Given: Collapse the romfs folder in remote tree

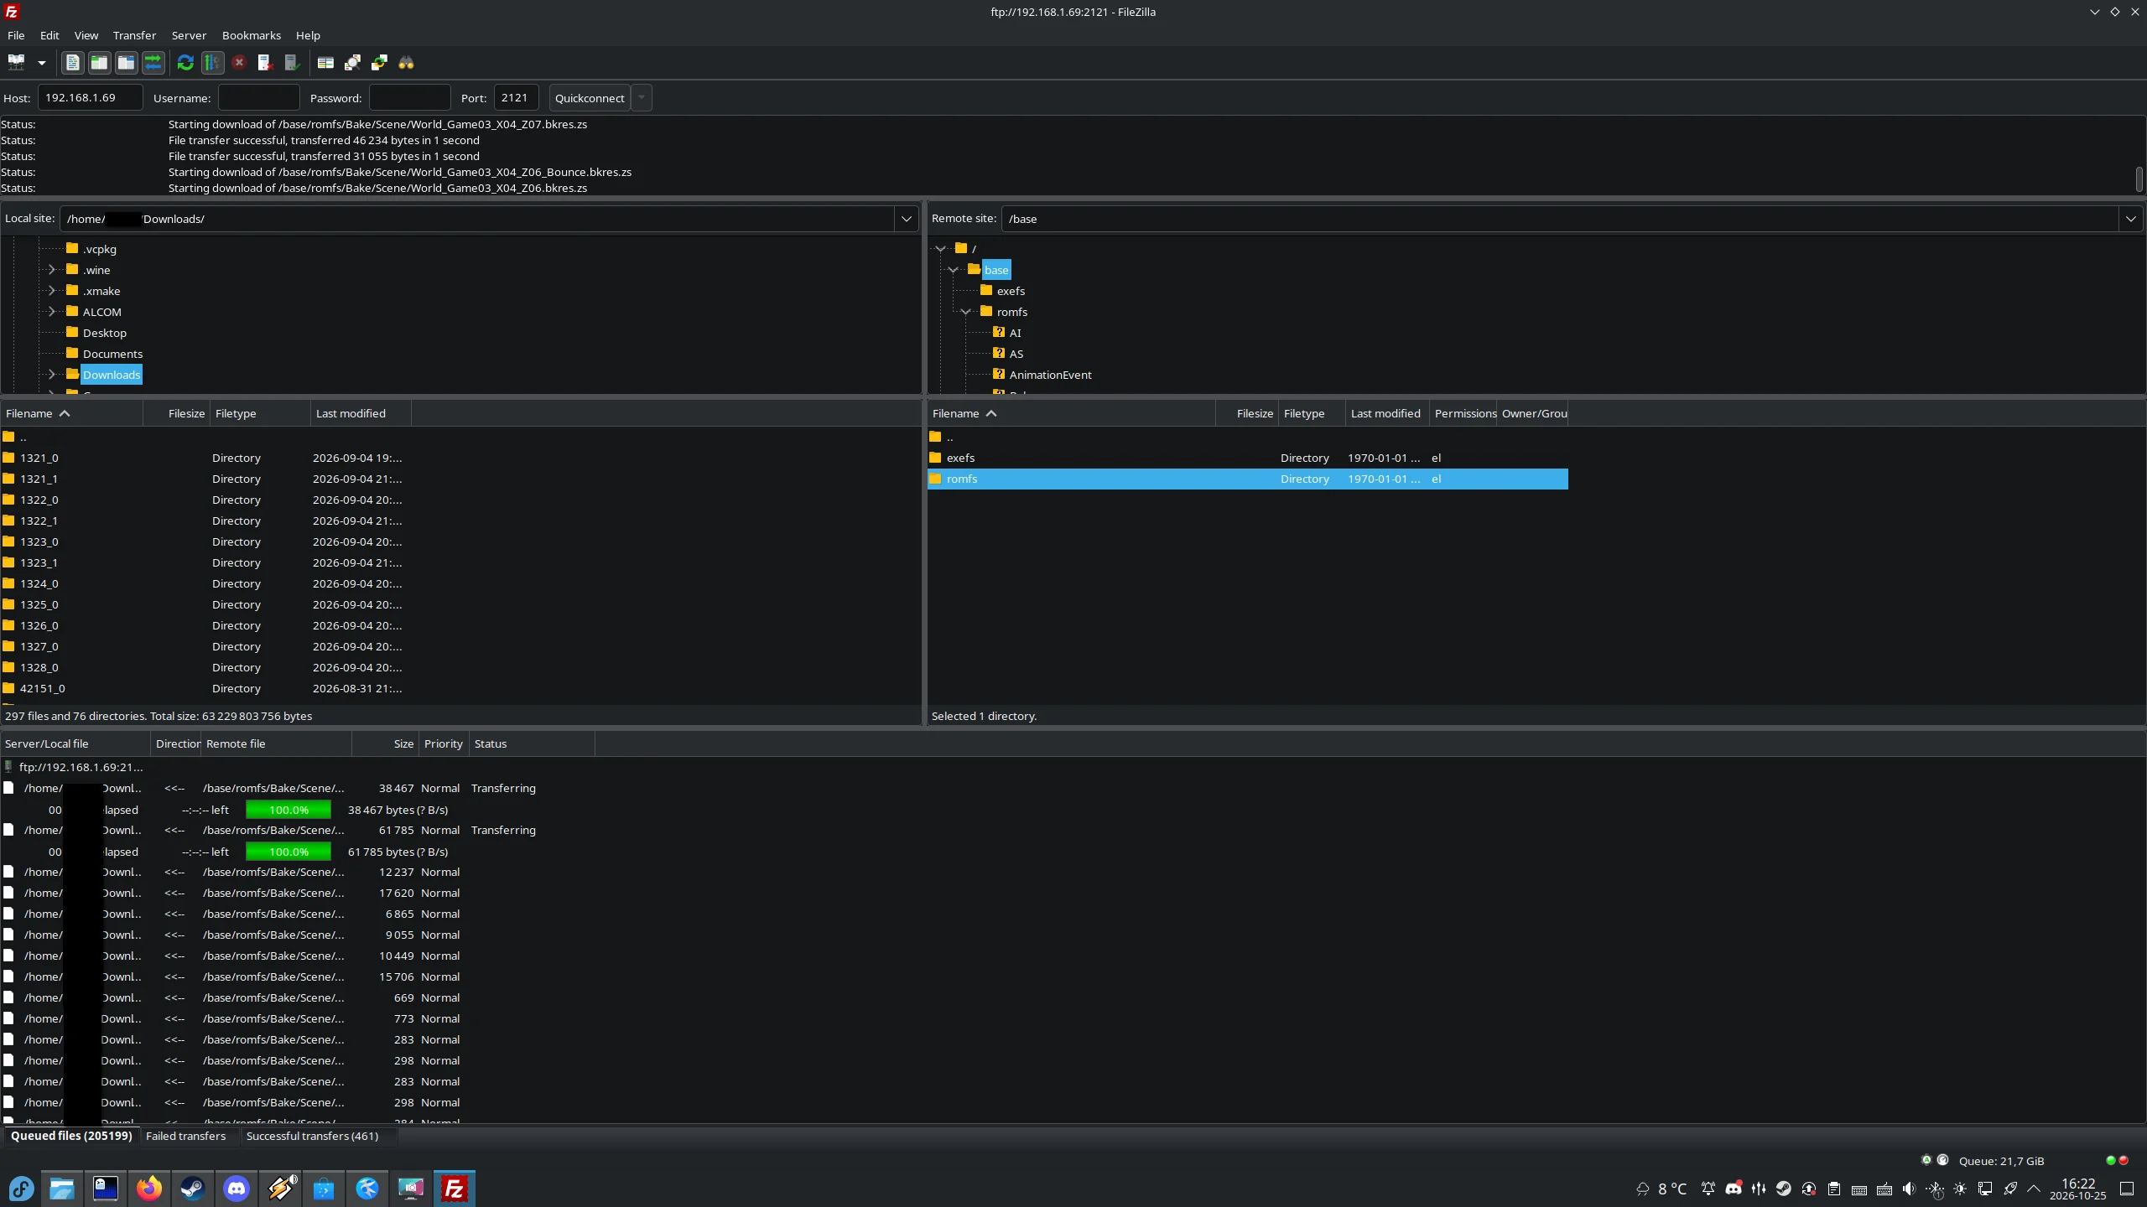Looking at the screenshot, I should tap(965, 311).
